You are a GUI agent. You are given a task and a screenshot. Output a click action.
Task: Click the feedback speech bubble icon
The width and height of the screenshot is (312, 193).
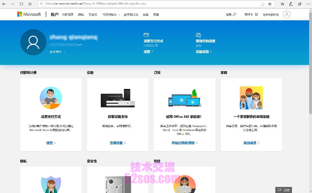(279, 190)
